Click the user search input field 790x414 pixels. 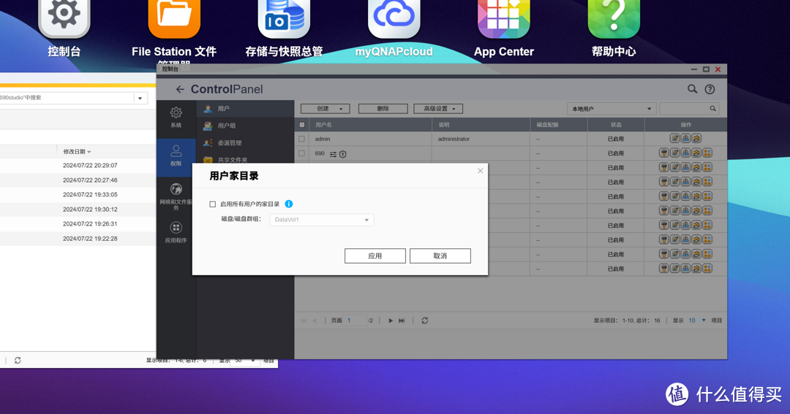click(x=683, y=109)
